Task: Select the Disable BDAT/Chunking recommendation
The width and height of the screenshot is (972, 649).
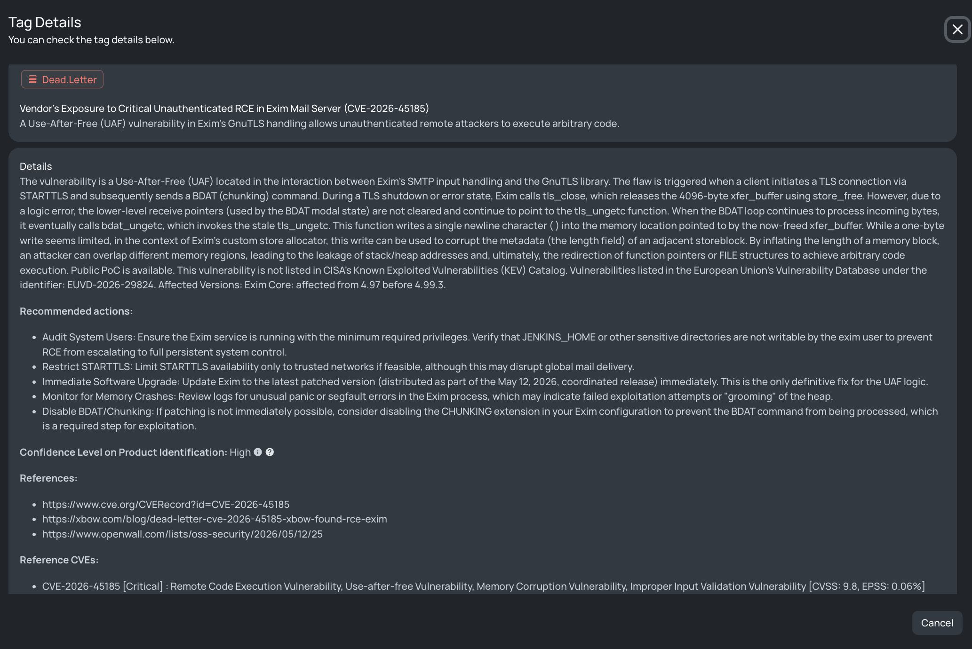Action: (x=490, y=419)
